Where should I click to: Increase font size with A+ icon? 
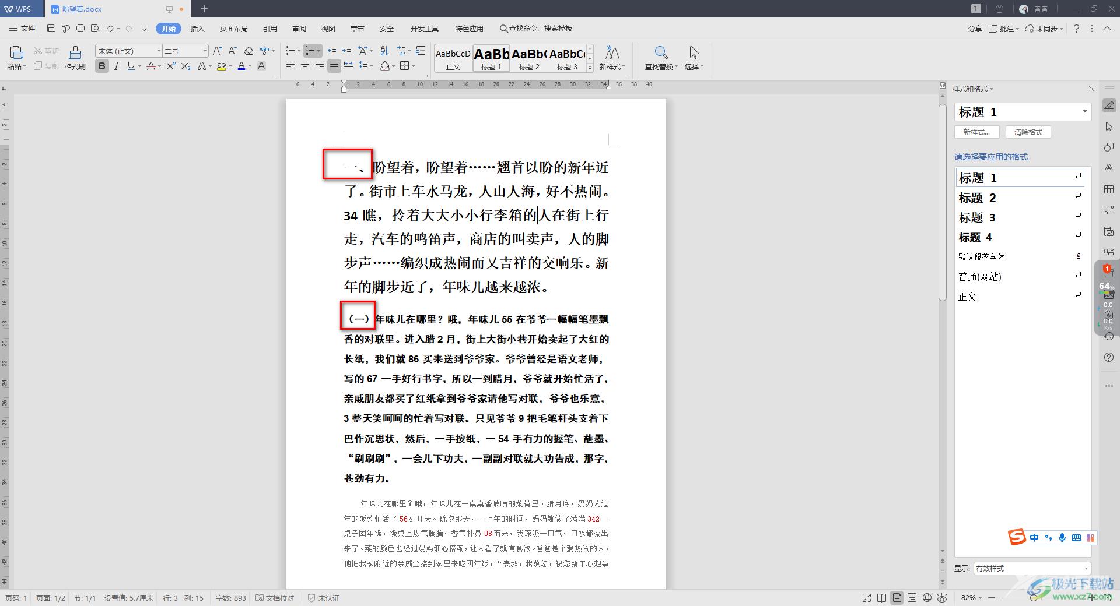[x=217, y=51]
